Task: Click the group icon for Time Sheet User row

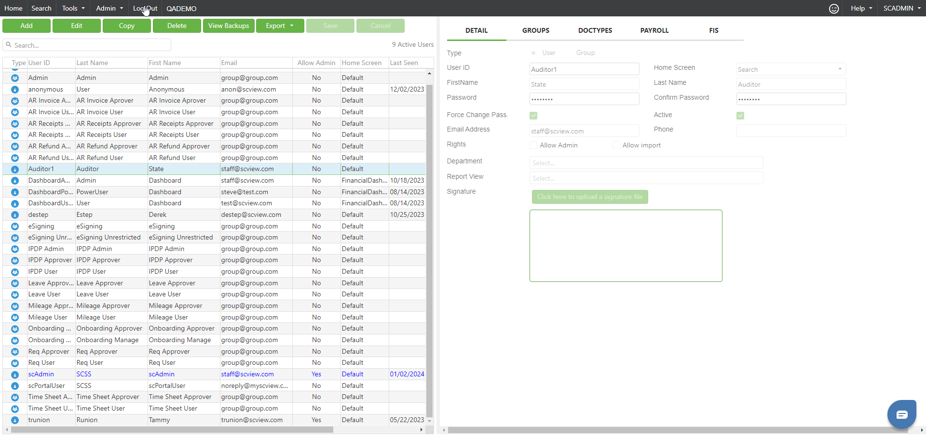Action: [x=15, y=409]
